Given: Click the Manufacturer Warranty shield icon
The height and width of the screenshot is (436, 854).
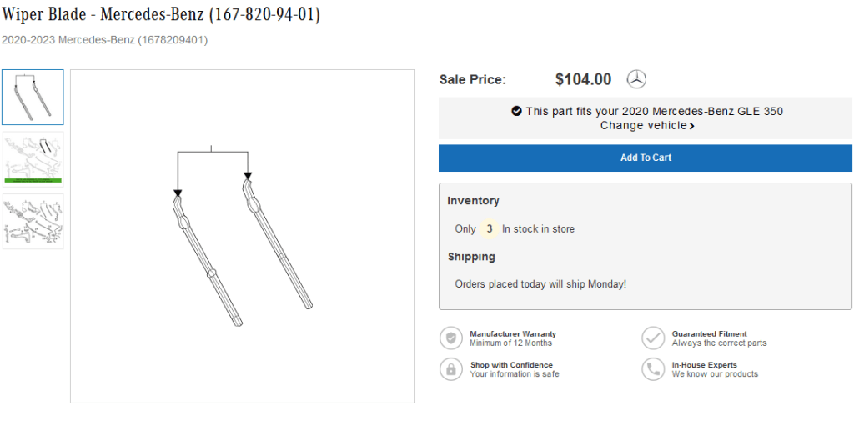Looking at the screenshot, I should (451, 338).
